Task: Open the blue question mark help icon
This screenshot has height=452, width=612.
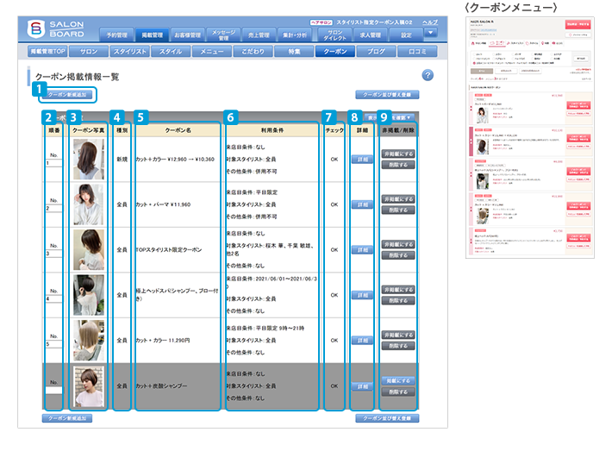Action: [428, 75]
